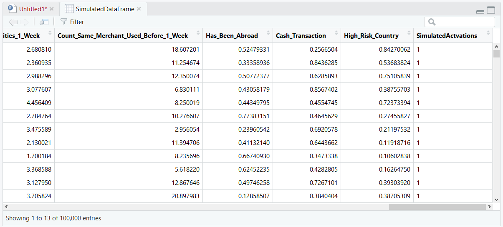Viewport: 503px width, 227px height.
Task: Select cell value 5.618220
Action: tap(187, 170)
